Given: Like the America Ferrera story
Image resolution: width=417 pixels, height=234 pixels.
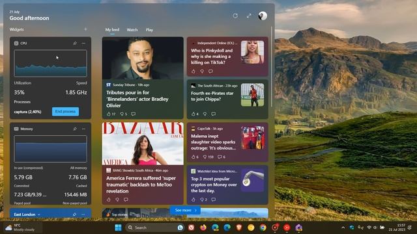Looking at the screenshot, I should (x=109, y=200).
